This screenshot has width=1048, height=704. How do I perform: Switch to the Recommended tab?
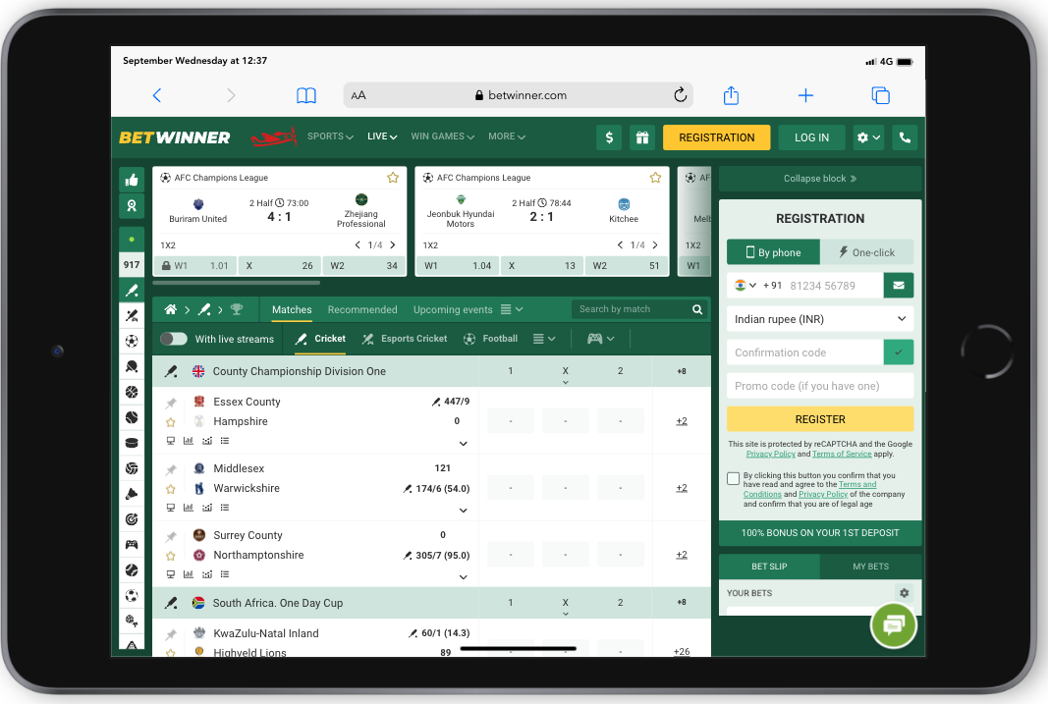362,310
